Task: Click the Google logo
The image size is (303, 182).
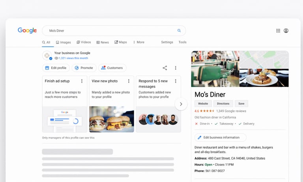Action: [x=27, y=30]
